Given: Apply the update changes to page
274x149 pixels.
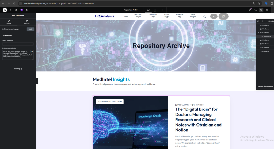Looking at the screenshot, I should click(x=31, y=29).
